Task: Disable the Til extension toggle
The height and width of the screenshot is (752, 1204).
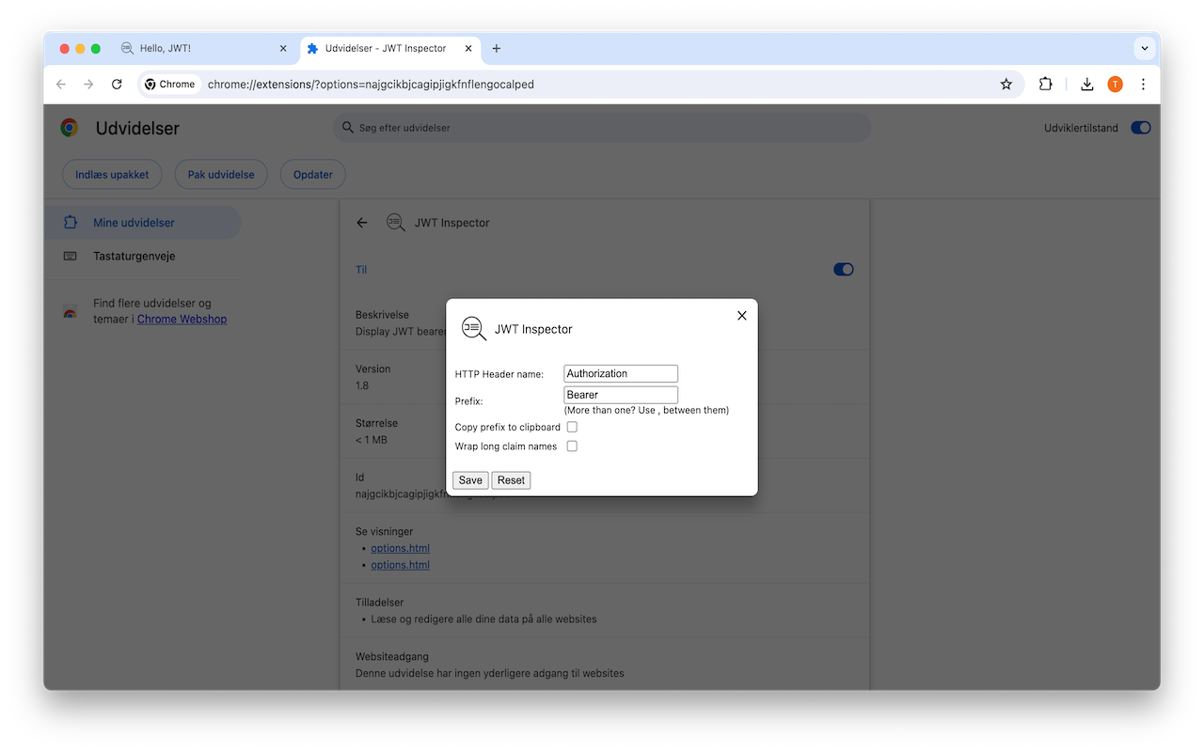Action: [x=843, y=269]
